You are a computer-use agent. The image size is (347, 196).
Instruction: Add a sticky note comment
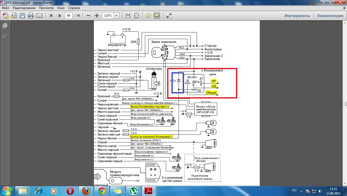[148, 16]
